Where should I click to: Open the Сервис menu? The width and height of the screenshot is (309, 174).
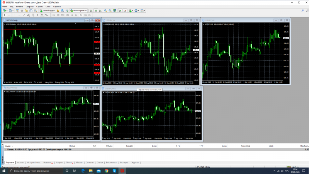[x=39, y=7]
